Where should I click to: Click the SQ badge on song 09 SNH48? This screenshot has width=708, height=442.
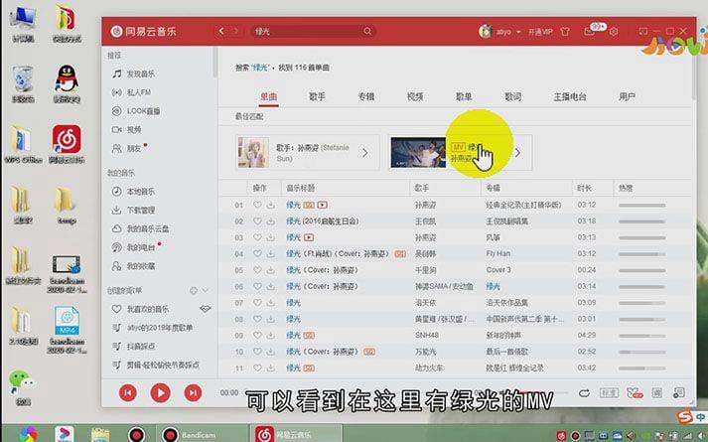tap(309, 336)
